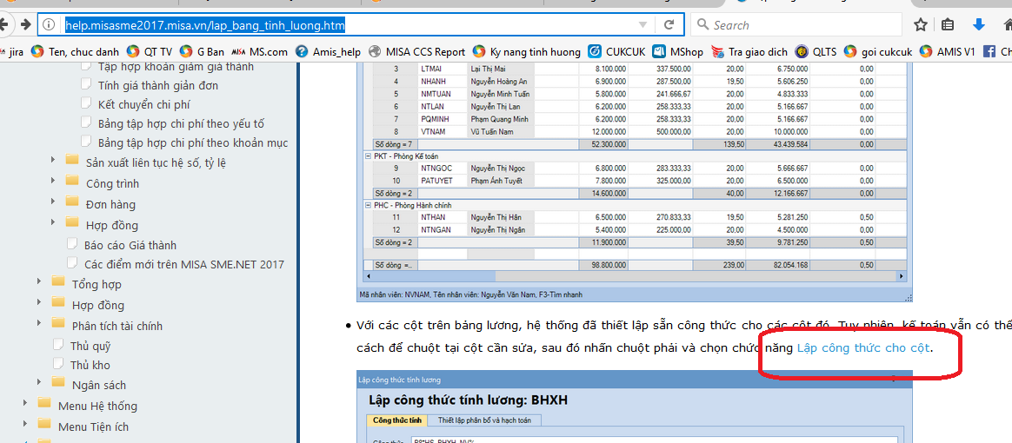1012x443 pixels.
Task: Collapse the PKT - Phòng Kế toán group
Action: (x=369, y=156)
